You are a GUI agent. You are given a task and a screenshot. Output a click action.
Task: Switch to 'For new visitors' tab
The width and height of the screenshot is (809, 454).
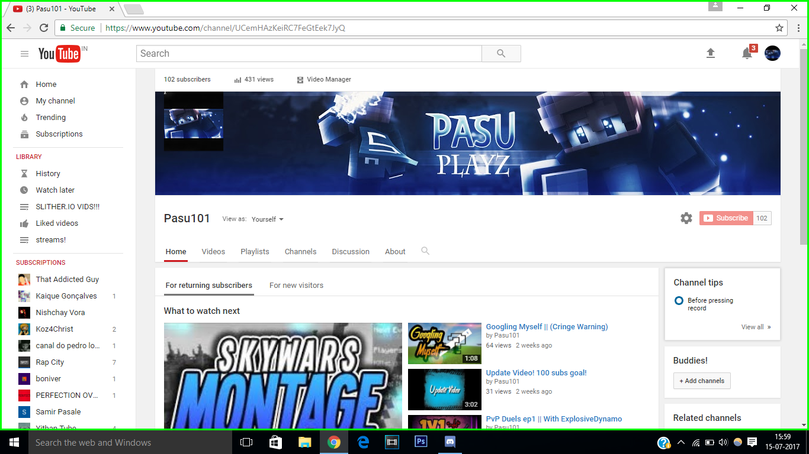pos(296,285)
